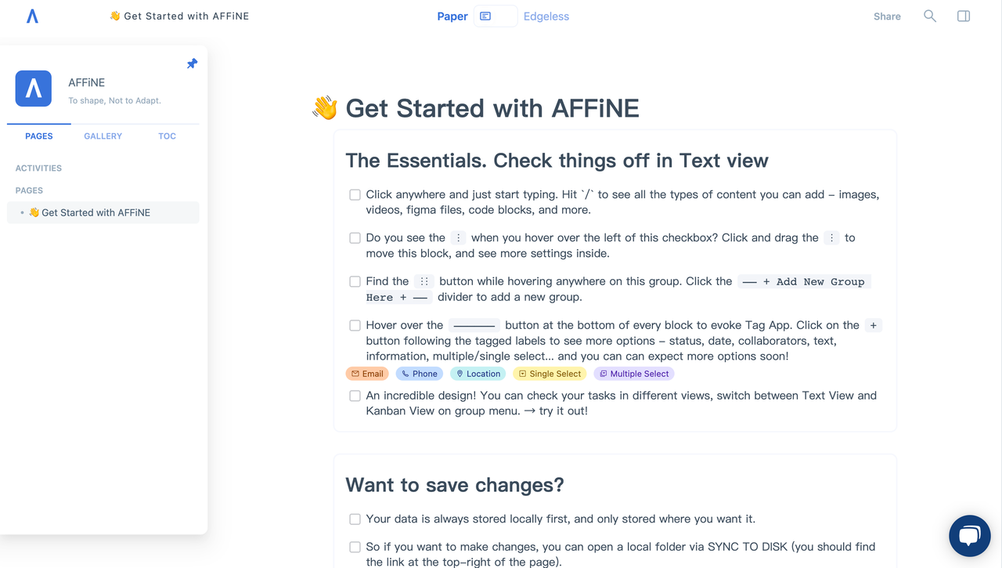Screen dimensions: 1002x568
Task: Unpin the sidebar with the pin icon
Action: coord(192,63)
